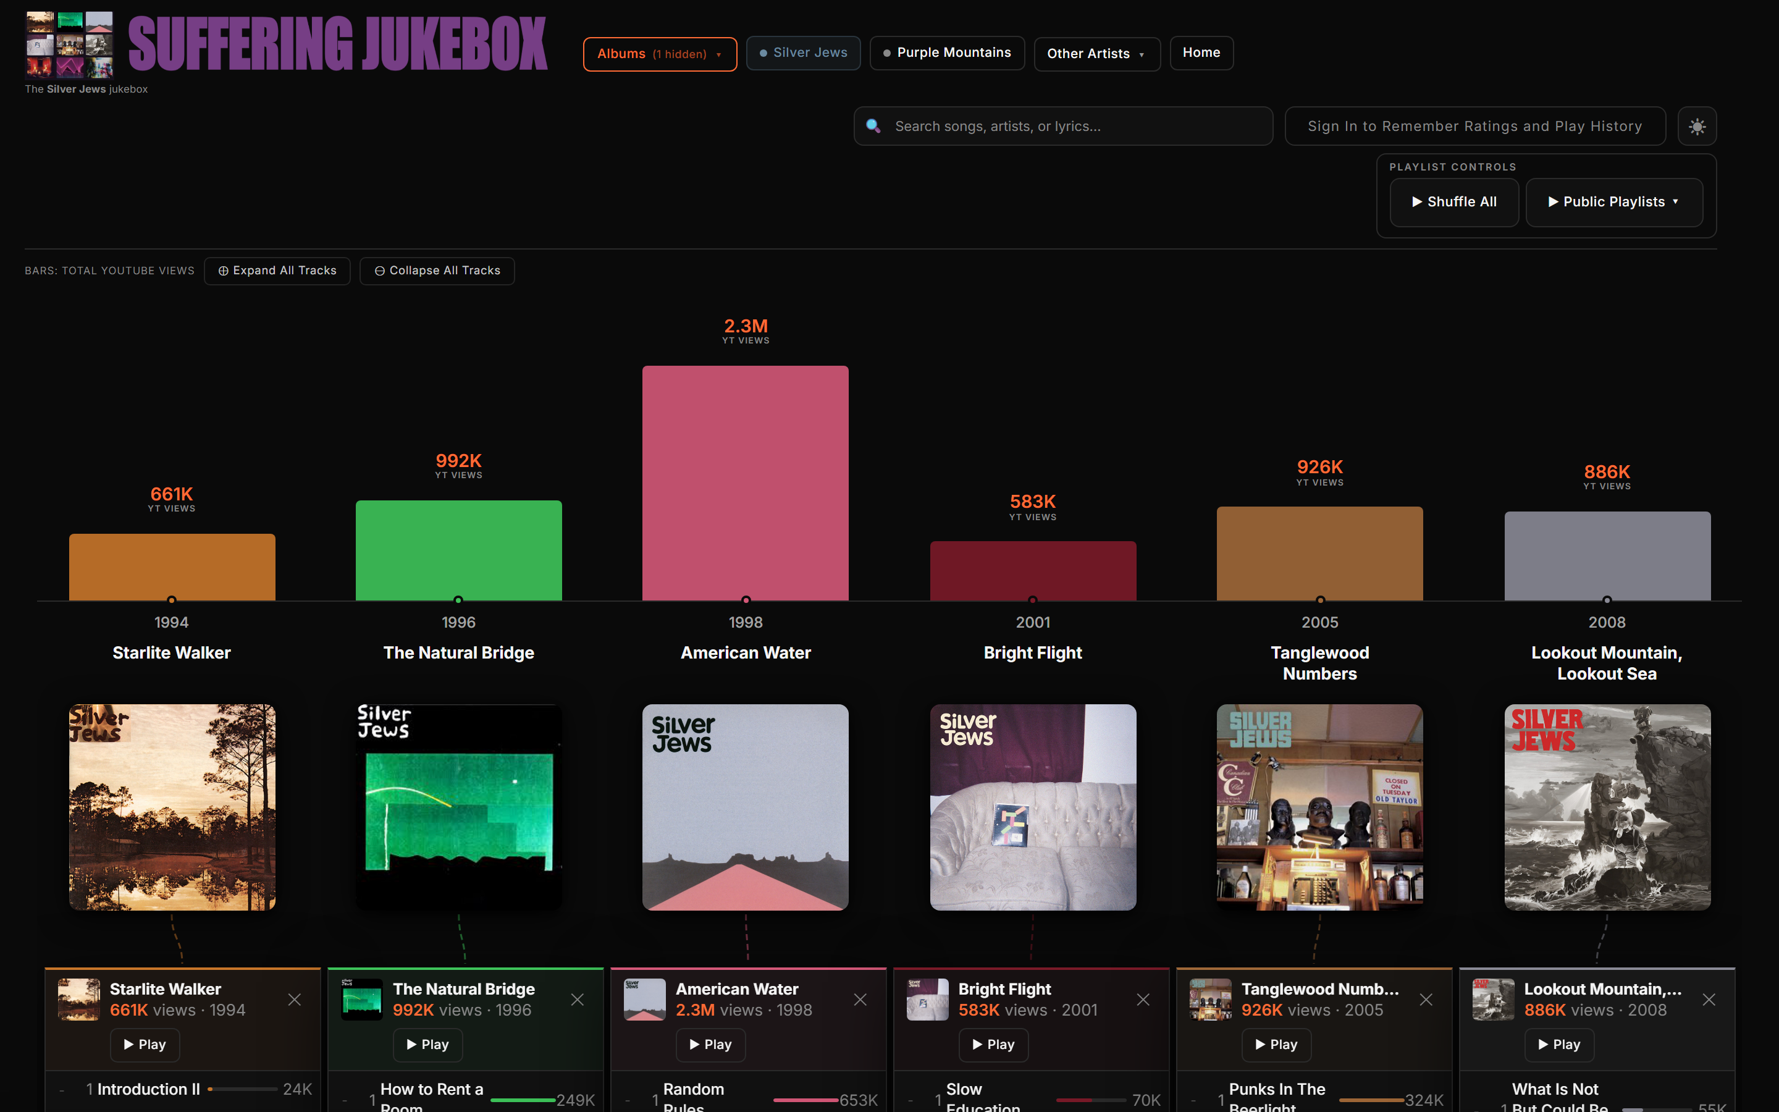Screen dimensions: 1779x1112
Task: Click Lookout Mountain card's small cover thumbnail
Action: pyautogui.click(x=1493, y=1000)
